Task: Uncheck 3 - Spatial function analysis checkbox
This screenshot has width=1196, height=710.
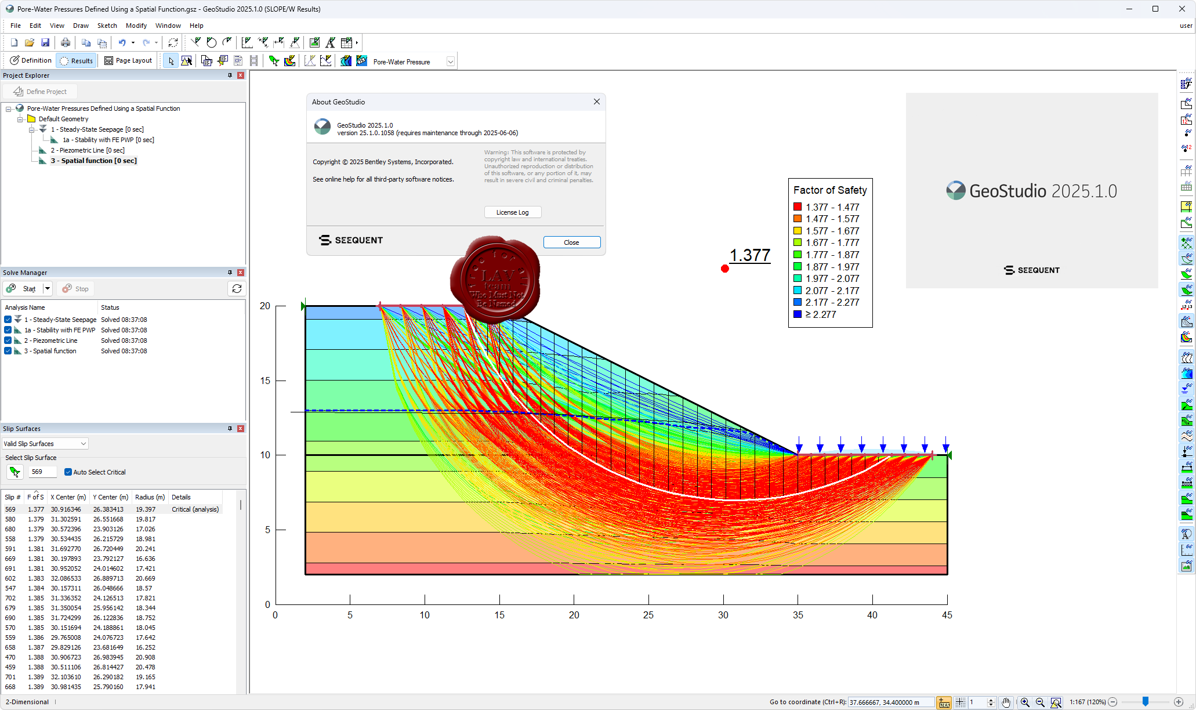Action: tap(8, 351)
